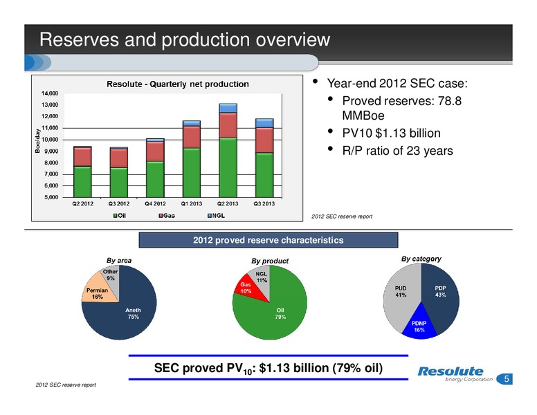This screenshot has width=537, height=415.
Task: Select the 'NGL 11%' pie slice
Action: coord(262,277)
